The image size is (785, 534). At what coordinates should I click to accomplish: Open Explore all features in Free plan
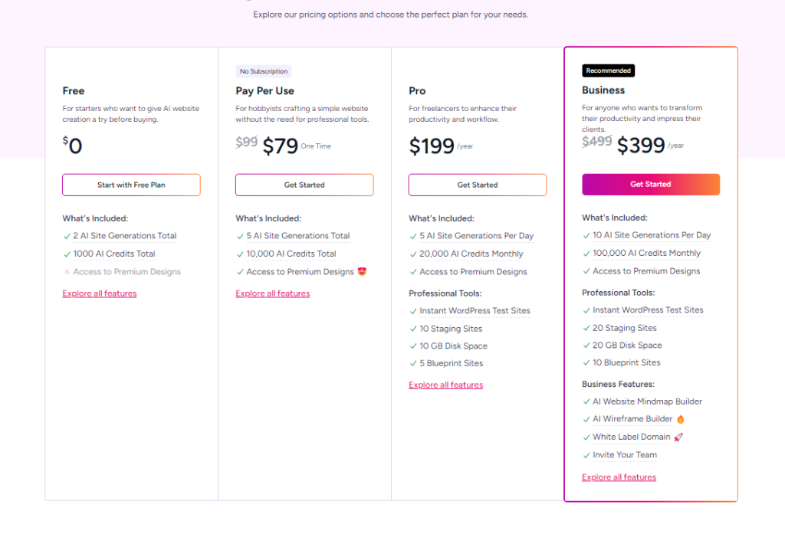(x=100, y=293)
